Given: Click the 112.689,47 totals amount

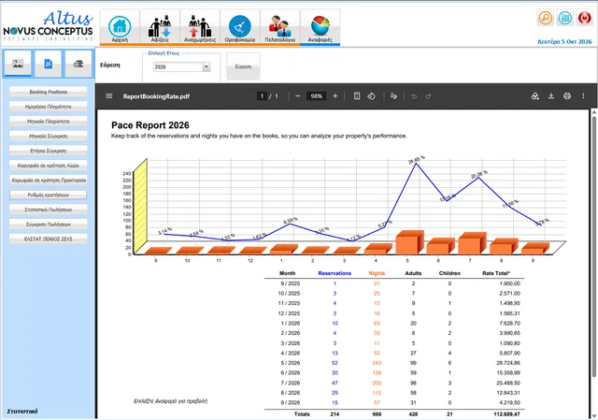Looking at the screenshot, I should point(506,413).
